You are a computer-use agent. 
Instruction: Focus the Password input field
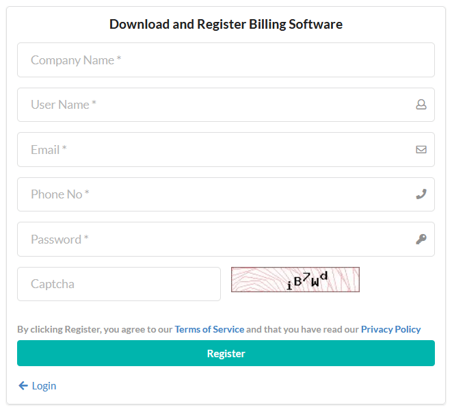[x=226, y=239]
